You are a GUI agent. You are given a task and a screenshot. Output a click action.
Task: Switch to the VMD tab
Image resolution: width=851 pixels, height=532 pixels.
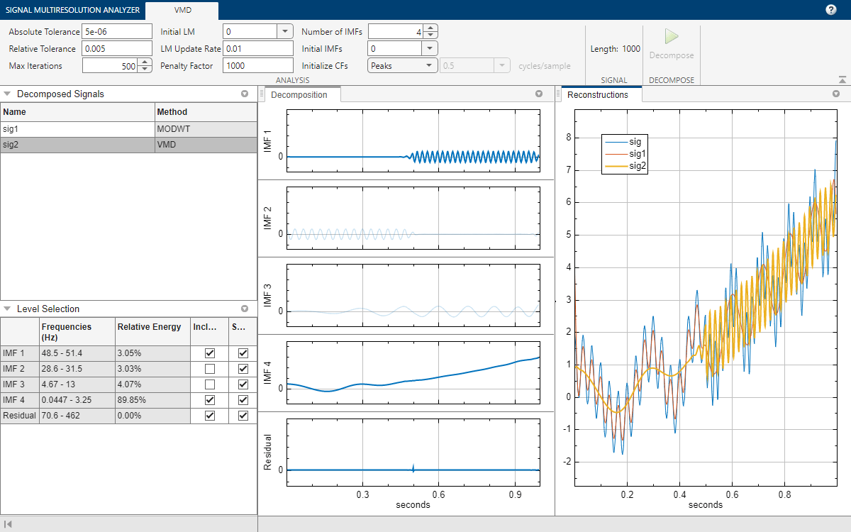point(182,10)
